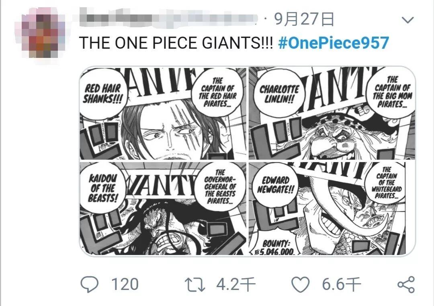Like the tweet with the heart icon
The image size is (434, 306).
point(300,285)
